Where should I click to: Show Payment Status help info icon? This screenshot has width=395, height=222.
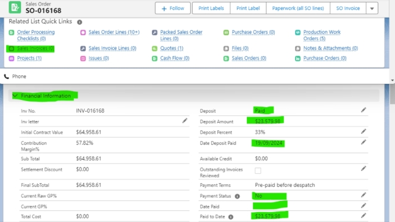coord(237,196)
